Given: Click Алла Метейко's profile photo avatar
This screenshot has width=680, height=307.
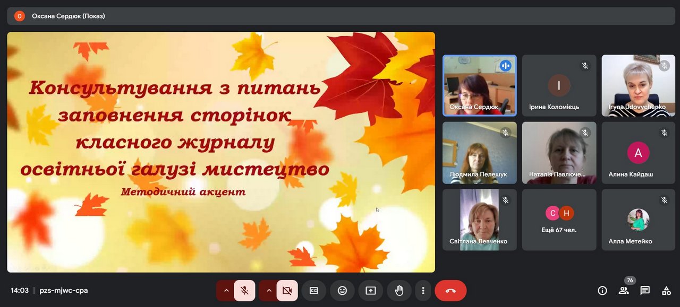Looking at the screenshot, I should (639, 220).
